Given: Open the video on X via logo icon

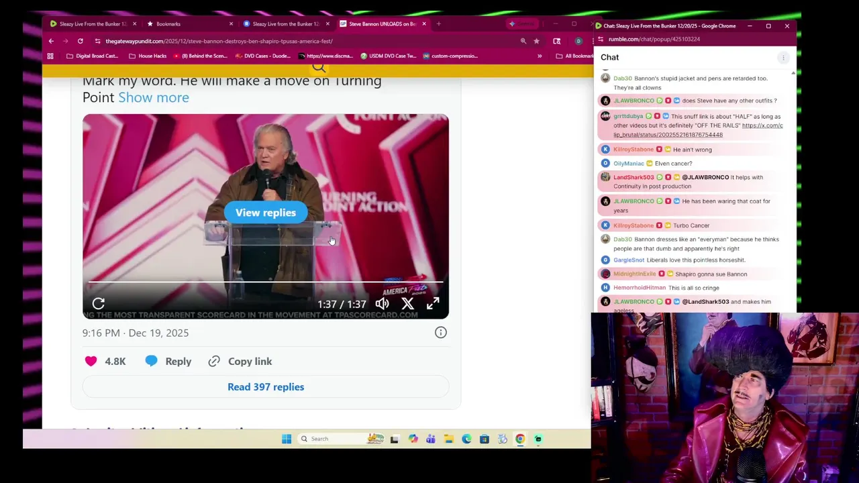Looking at the screenshot, I should pyautogui.click(x=407, y=304).
